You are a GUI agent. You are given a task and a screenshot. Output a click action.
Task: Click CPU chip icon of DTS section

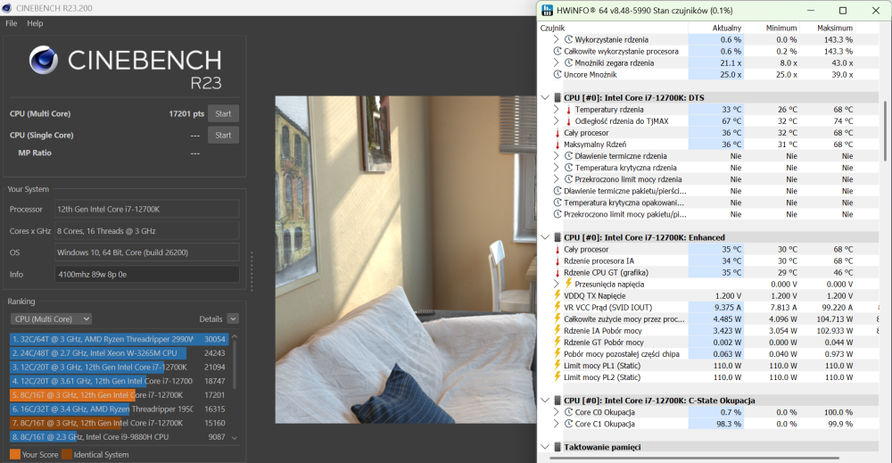pyautogui.click(x=557, y=98)
